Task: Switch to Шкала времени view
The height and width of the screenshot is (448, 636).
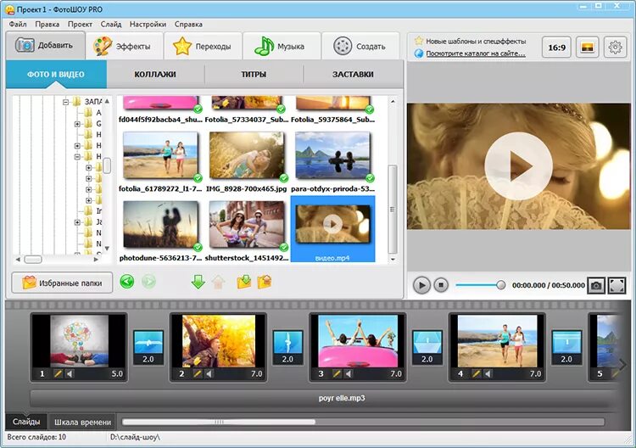Action: 82,422
